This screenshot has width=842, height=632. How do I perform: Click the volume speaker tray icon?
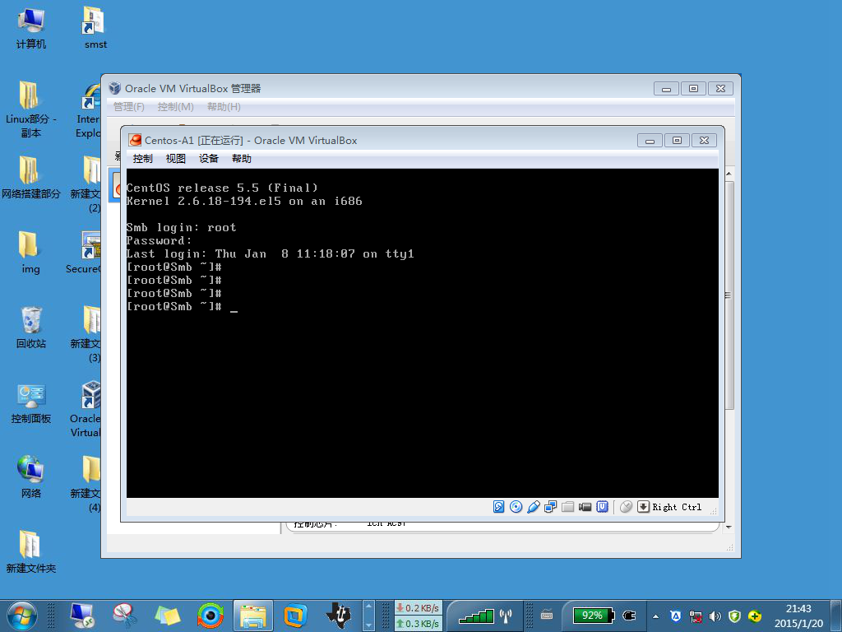click(x=715, y=616)
